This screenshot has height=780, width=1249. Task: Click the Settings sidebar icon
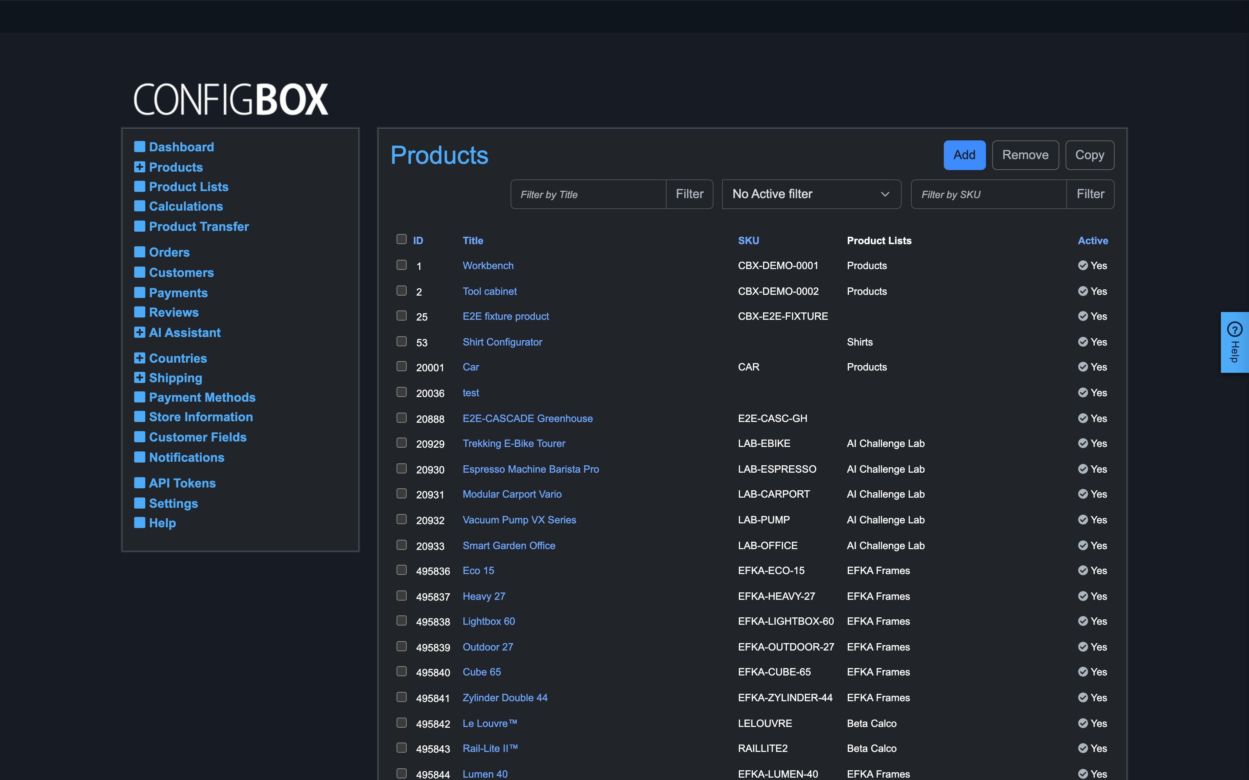[139, 503]
